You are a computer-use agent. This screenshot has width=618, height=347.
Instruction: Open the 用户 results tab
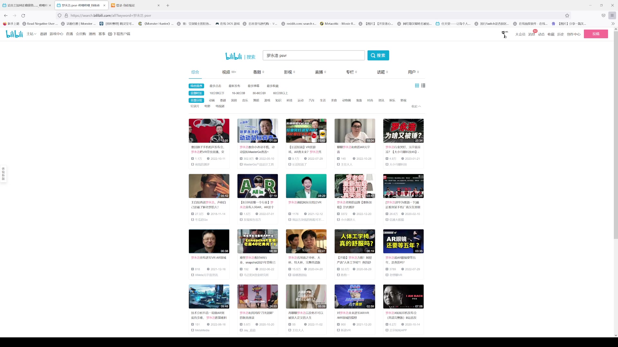(412, 72)
